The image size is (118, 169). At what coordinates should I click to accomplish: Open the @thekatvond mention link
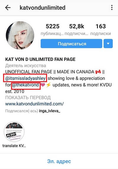25,85
